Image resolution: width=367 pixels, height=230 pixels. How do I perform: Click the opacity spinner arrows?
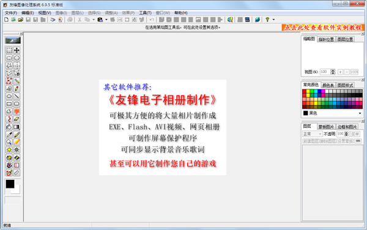tap(346, 134)
